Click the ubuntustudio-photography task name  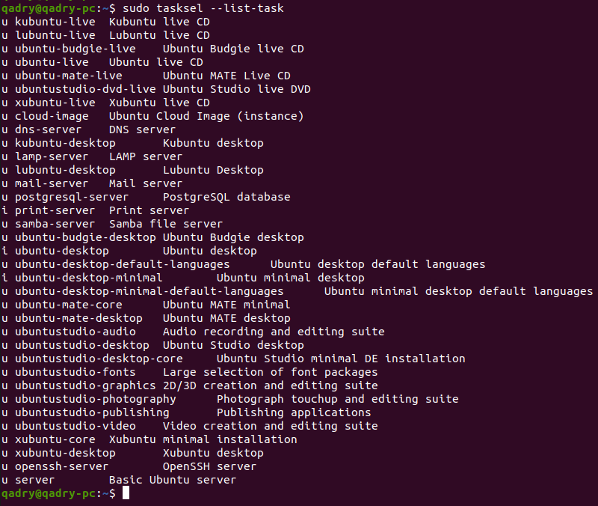(96, 399)
